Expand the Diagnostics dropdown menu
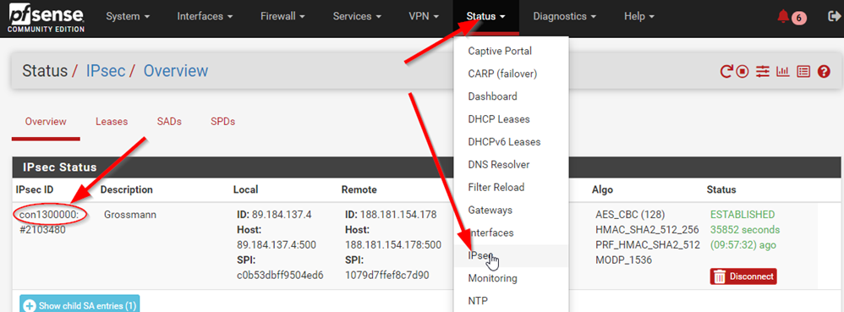This screenshot has height=312, width=844. click(x=565, y=17)
